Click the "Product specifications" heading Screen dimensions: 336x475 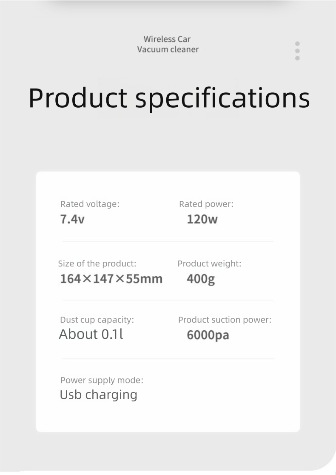click(x=169, y=97)
